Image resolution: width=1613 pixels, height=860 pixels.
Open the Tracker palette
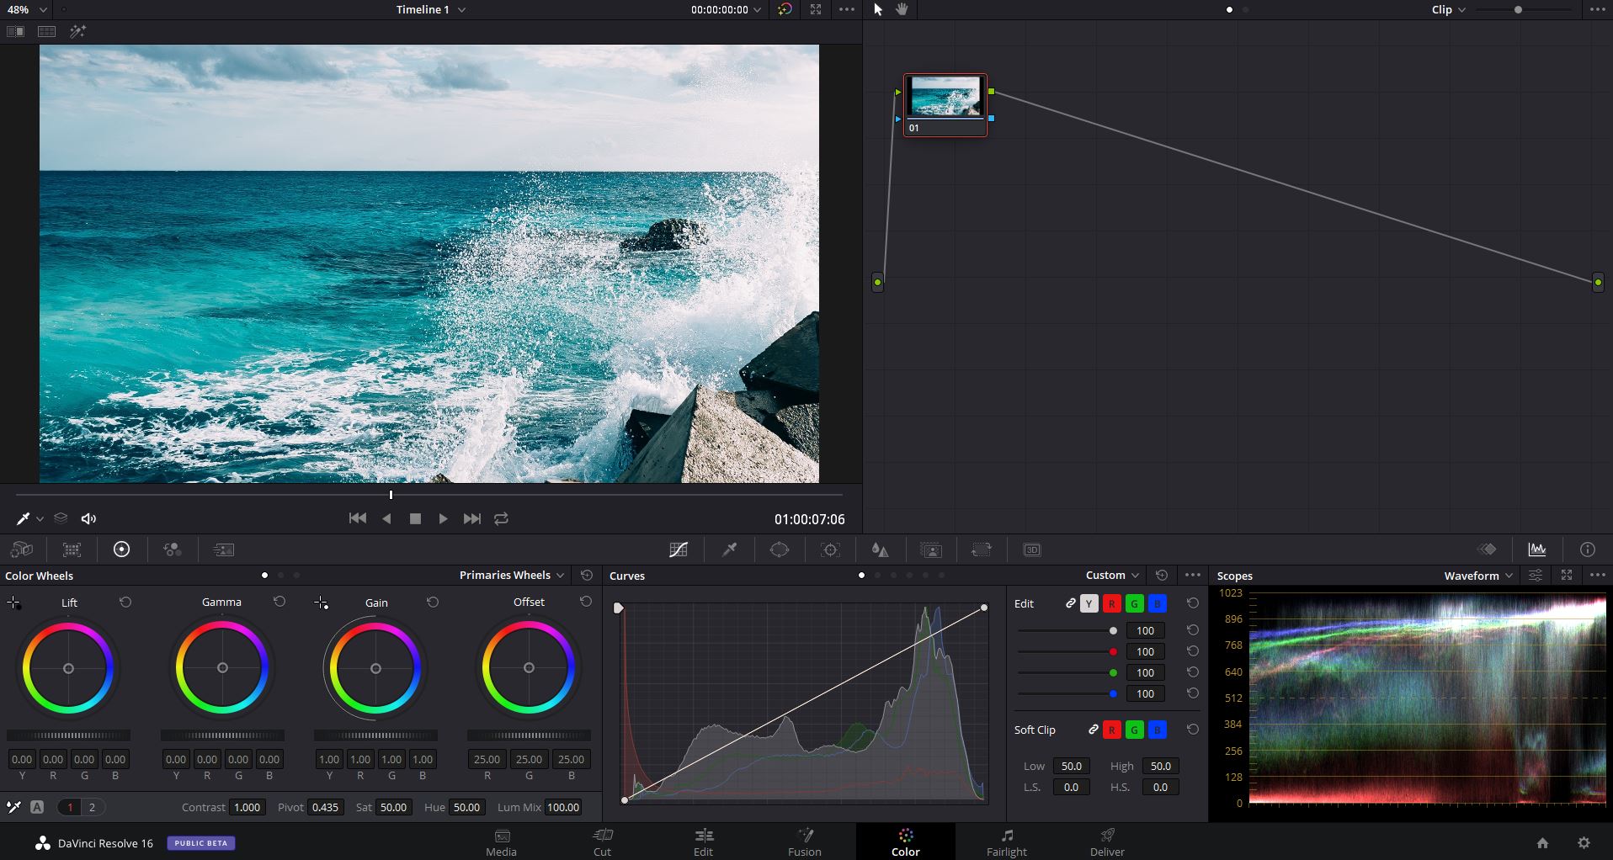(830, 549)
